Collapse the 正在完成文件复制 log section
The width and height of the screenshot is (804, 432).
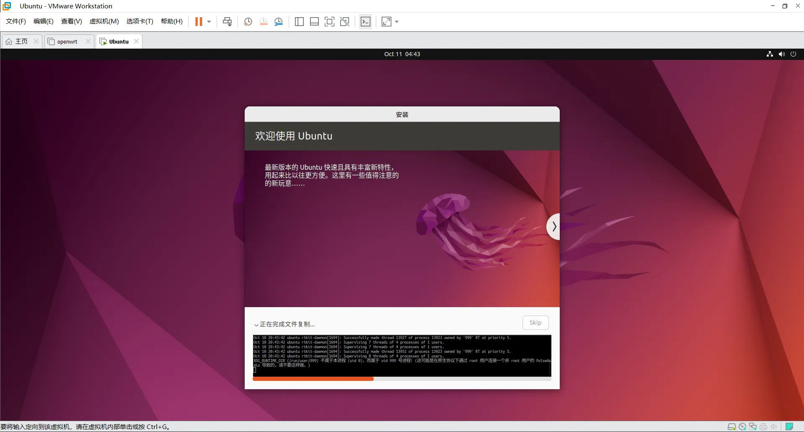point(256,324)
